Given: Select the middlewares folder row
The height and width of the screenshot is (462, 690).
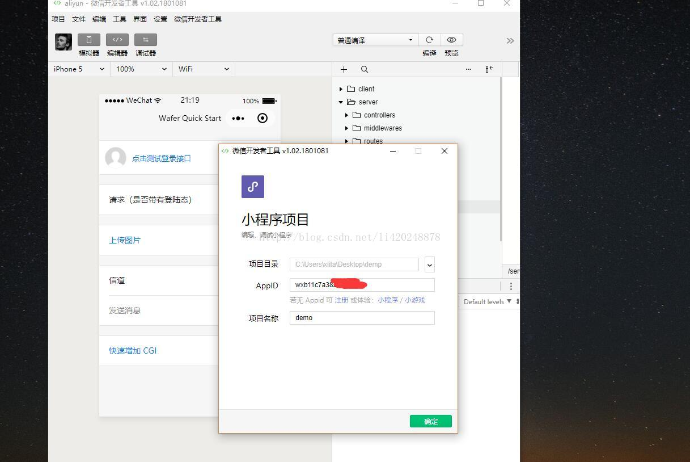Looking at the screenshot, I should point(416,128).
